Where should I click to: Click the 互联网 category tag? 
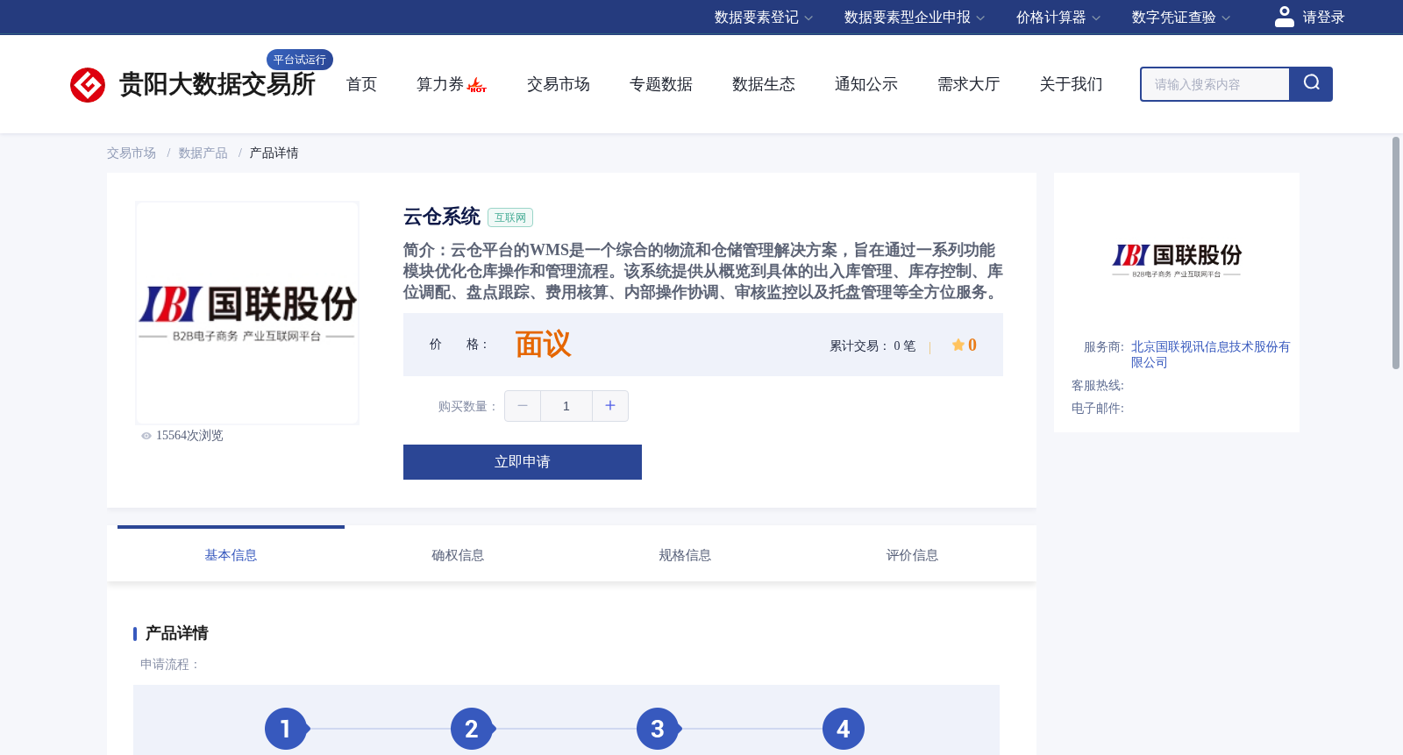(510, 217)
